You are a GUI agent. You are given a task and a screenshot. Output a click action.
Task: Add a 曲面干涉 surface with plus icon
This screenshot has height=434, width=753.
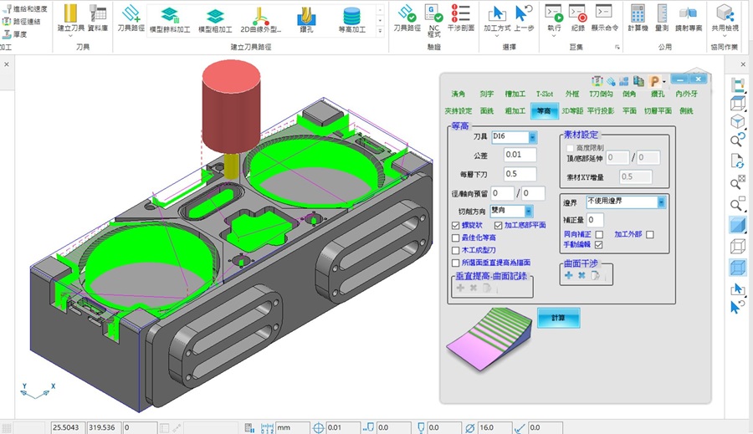[569, 275]
